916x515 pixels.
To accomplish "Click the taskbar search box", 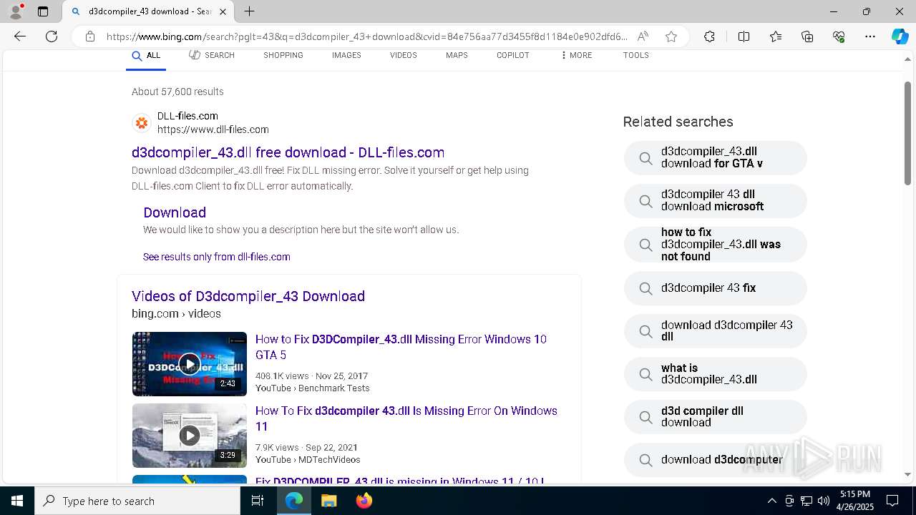I will point(137,501).
